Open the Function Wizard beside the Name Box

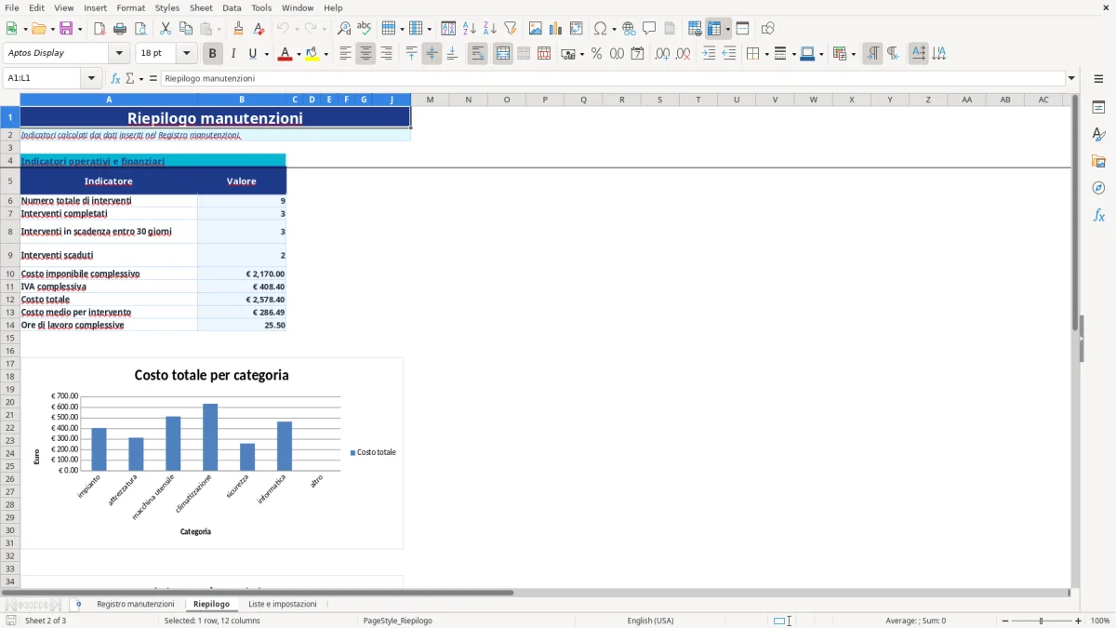(x=115, y=79)
